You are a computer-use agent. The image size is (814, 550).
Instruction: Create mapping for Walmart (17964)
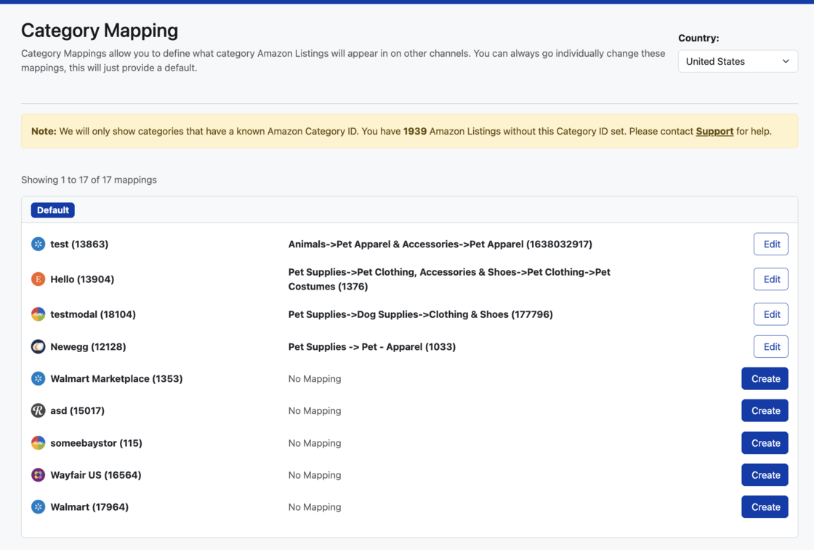[765, 507]
